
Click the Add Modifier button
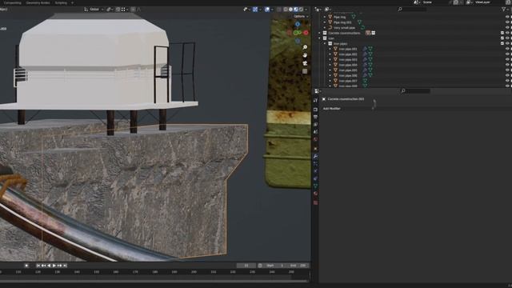coord(332,109)
